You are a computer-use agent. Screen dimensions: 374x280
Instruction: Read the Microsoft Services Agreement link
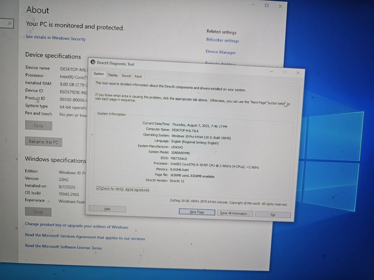click(85, 236)
